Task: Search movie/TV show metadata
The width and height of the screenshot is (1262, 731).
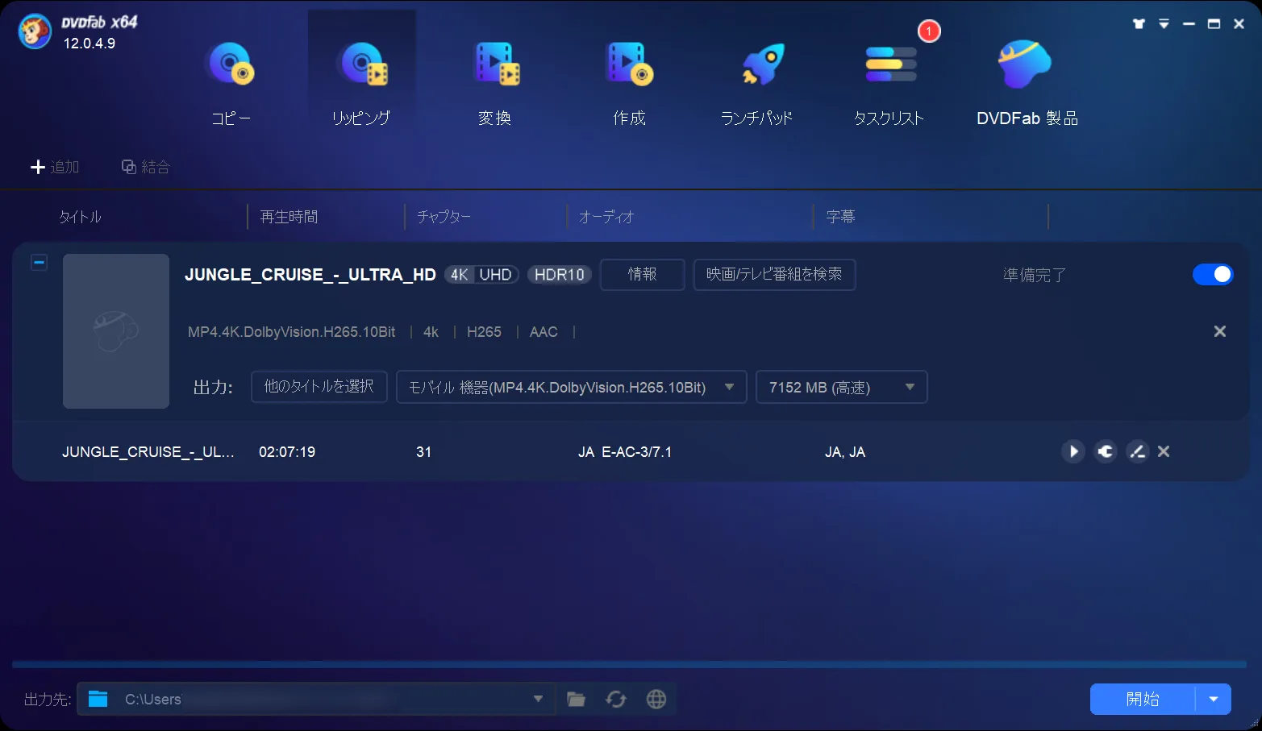Action: pyautogui.click(x=774, y=274)
